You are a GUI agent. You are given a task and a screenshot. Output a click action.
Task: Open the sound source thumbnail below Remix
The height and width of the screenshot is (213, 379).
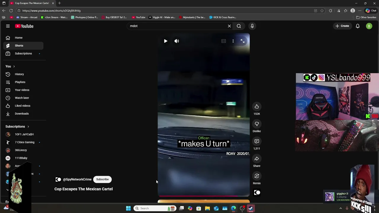[257, 193]
